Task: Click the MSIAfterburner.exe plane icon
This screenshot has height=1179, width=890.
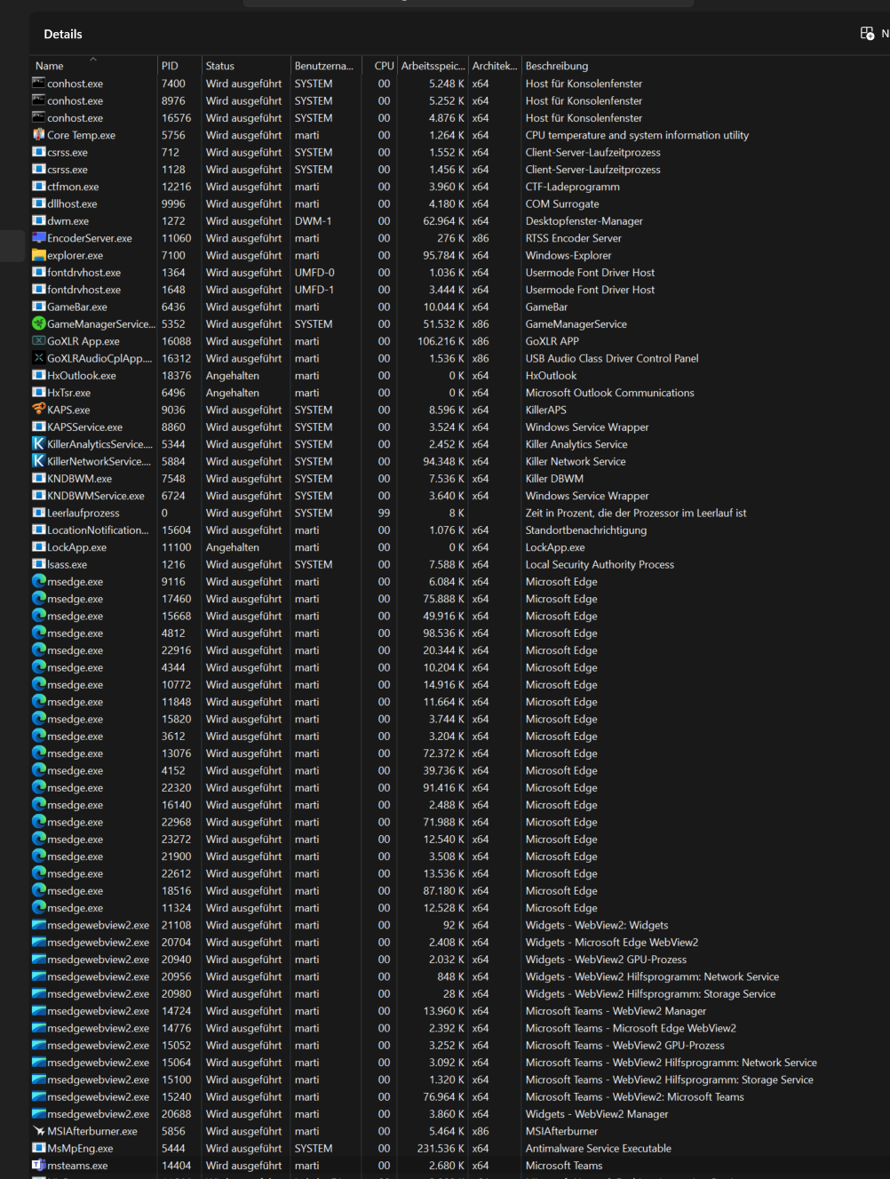Action: tap(38, 1131)
